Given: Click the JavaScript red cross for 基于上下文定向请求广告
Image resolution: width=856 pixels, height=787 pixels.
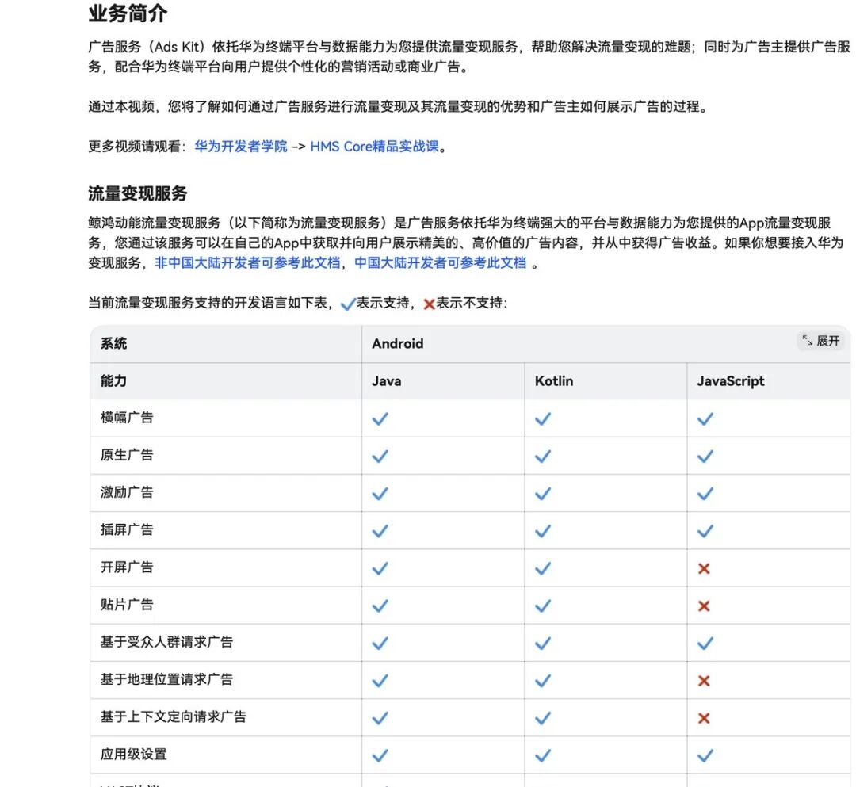Looking at the screenshot, I should coord(705,718).
